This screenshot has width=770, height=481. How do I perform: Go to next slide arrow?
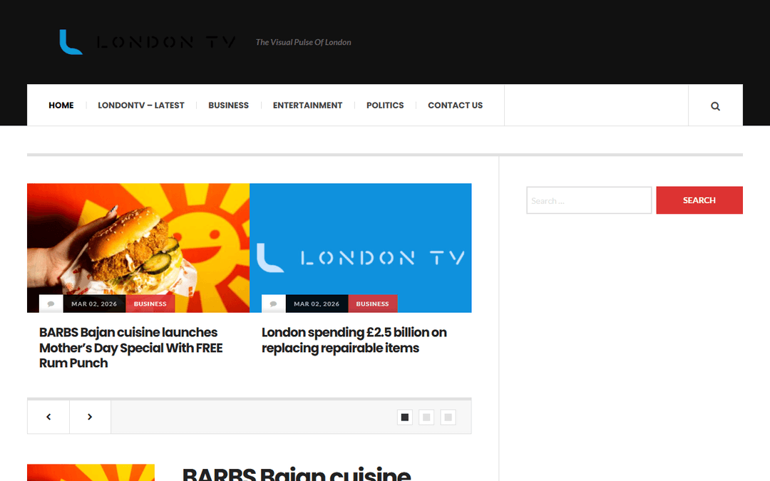click(x=90, y=417)
